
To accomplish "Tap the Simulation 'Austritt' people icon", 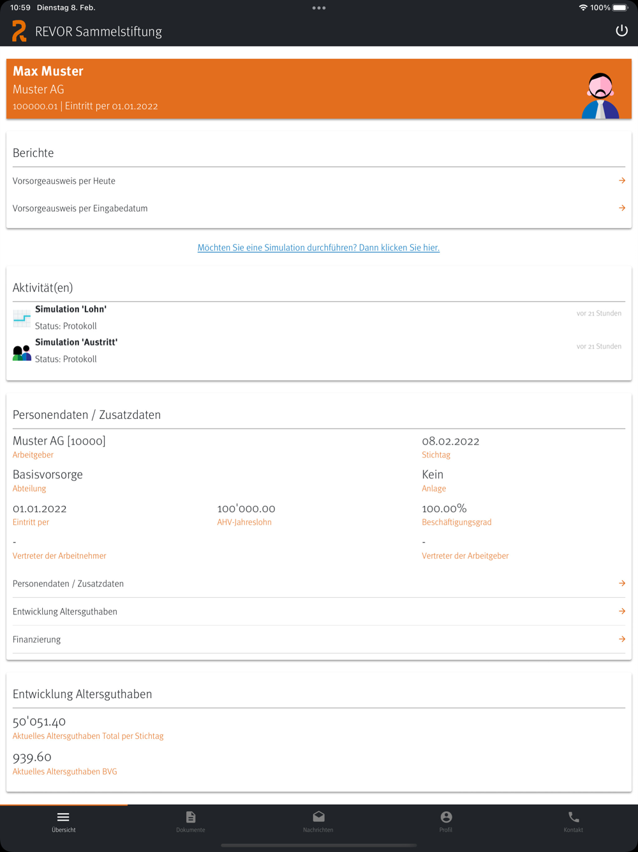I will point(22,352).
